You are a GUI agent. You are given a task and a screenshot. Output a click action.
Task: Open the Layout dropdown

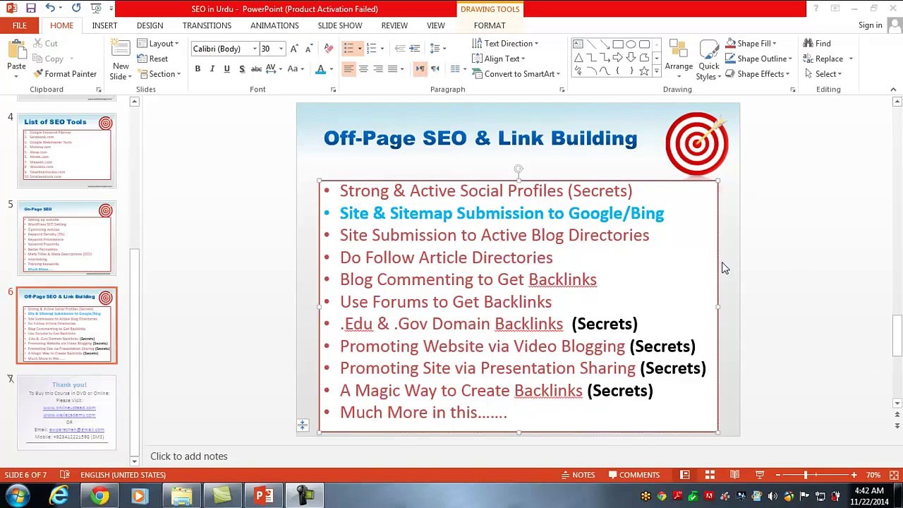point(158,44)
